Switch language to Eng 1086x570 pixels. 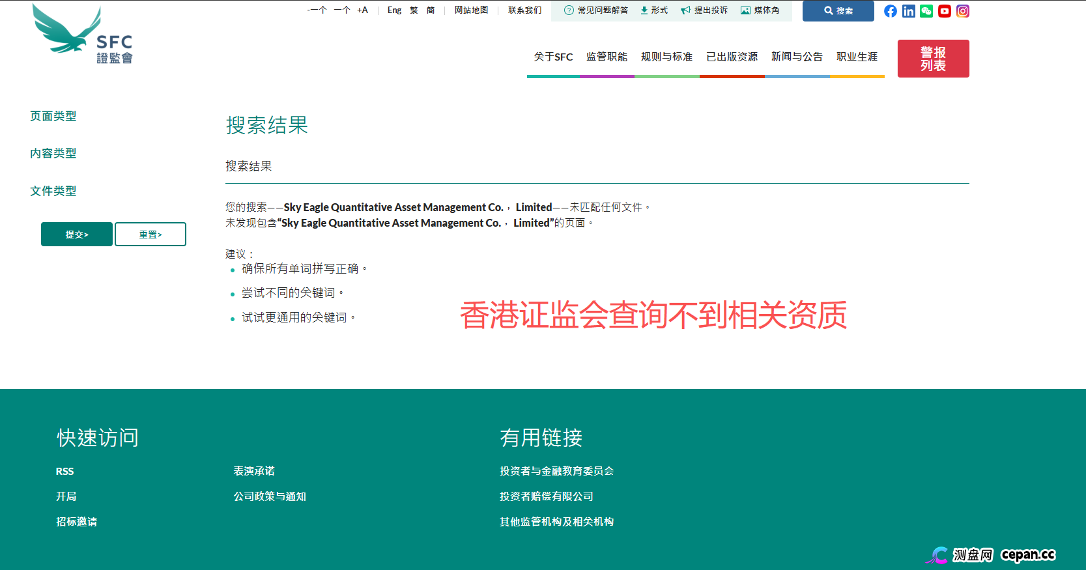[x=394, y=10]
